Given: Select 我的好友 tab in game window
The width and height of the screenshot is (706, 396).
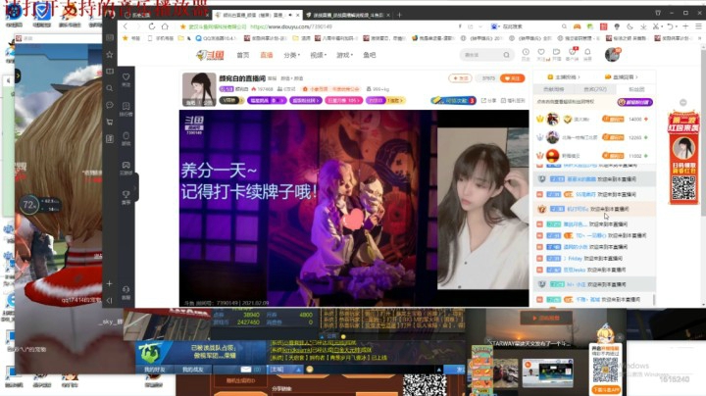Looking at the screenshot, I should pyautogui.click(x=155, y=370).
